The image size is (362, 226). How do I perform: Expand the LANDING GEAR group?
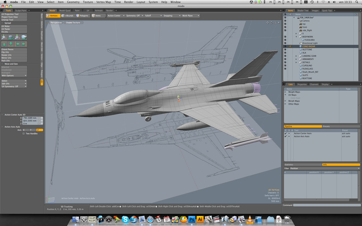[x=296, y=56]
